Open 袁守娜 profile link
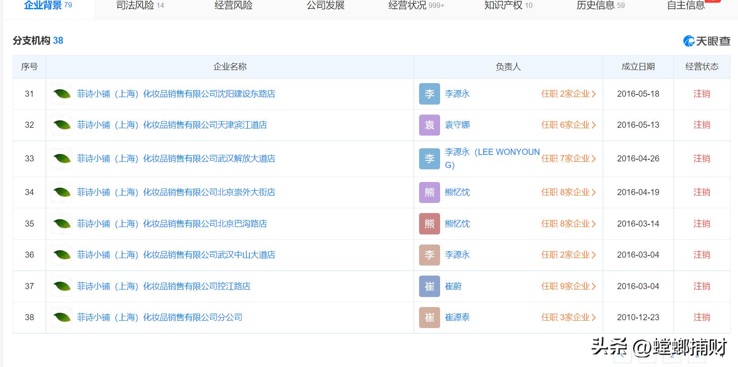The image size is (738, 367). click(x=457, y=125)
